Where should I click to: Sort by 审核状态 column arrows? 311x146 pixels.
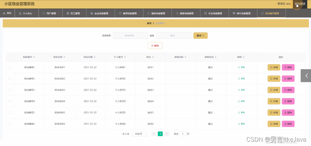[x=216, y=57]
